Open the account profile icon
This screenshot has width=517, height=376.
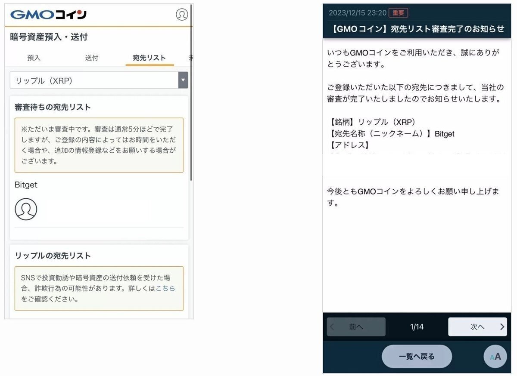coord(182,14)
